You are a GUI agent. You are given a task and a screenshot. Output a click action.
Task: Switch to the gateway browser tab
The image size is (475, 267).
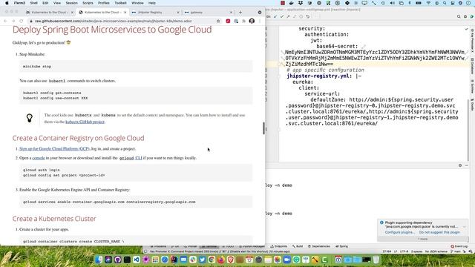[x=209, y=13]
